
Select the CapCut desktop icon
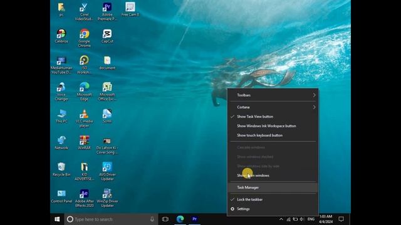(107, 36)
